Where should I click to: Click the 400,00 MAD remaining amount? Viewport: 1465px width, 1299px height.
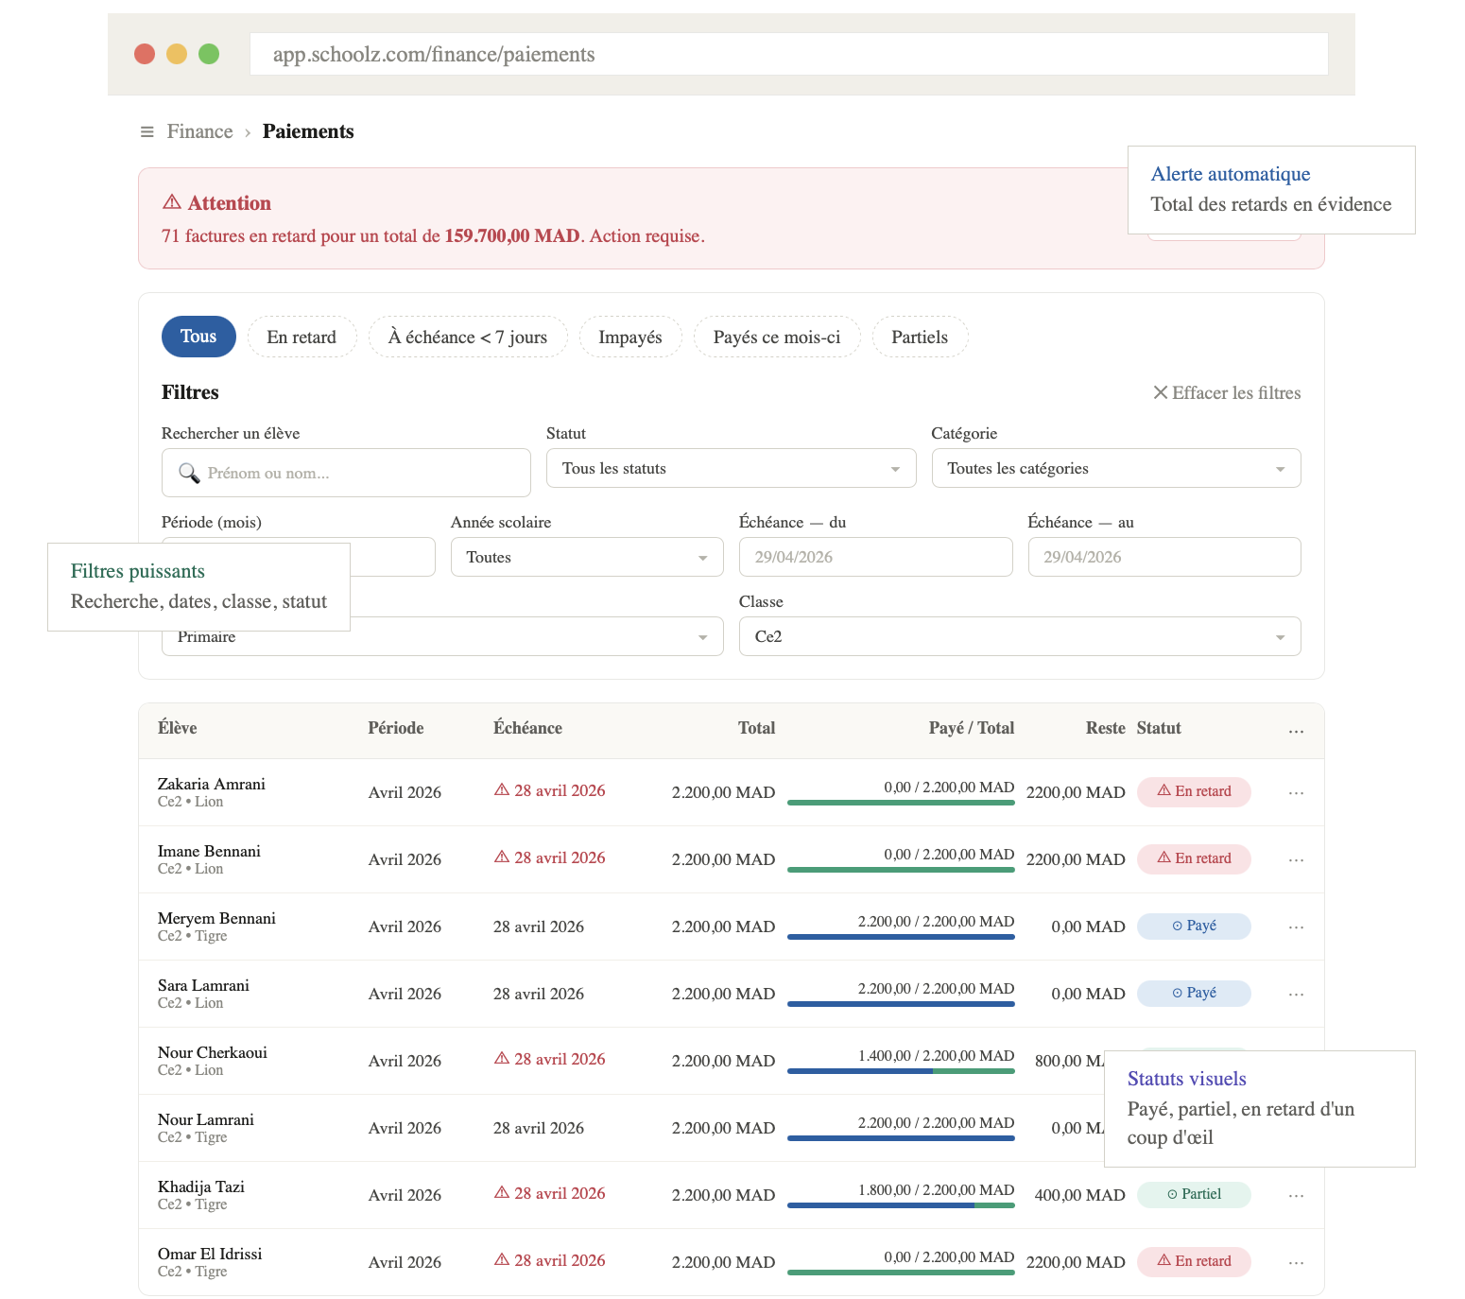pyautogui.click(x=1079, y=1195)
